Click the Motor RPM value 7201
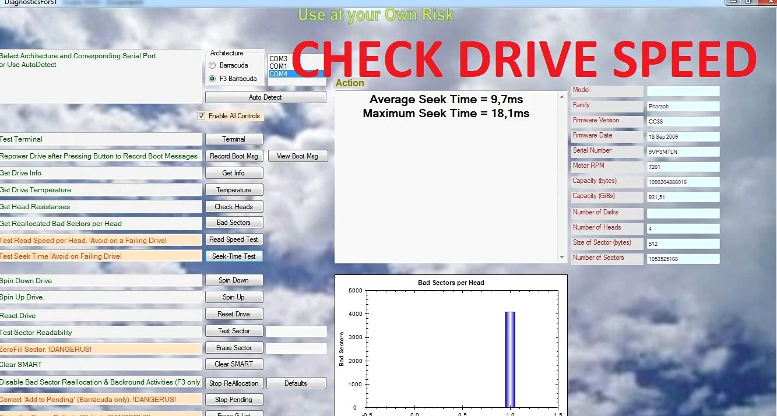 point(683,167)
